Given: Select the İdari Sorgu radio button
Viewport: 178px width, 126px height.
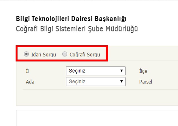Looking at the screenshot, I should coord(26,54).
